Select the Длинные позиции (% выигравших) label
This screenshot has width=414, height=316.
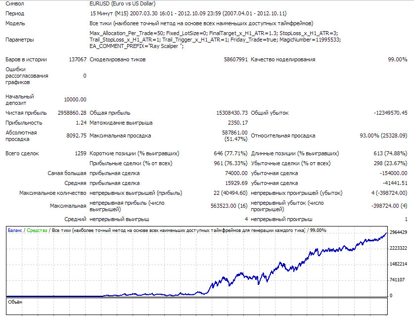point(295,154)
